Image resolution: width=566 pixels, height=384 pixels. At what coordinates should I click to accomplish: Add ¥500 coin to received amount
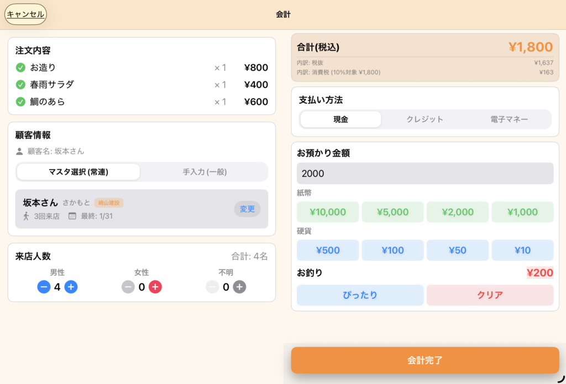click(x=328, y=250)
